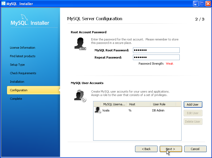Image resolution: width=212 pixels, height=158 pixels.
Task: Cancel the MySQL installation
Action: pos(195,149)
